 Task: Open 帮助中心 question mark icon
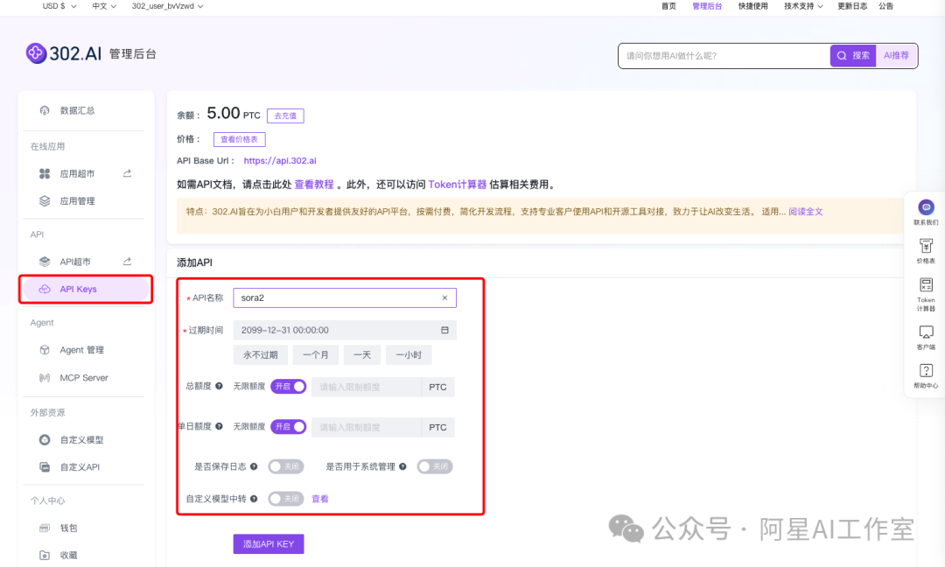(x=926, y=371)
